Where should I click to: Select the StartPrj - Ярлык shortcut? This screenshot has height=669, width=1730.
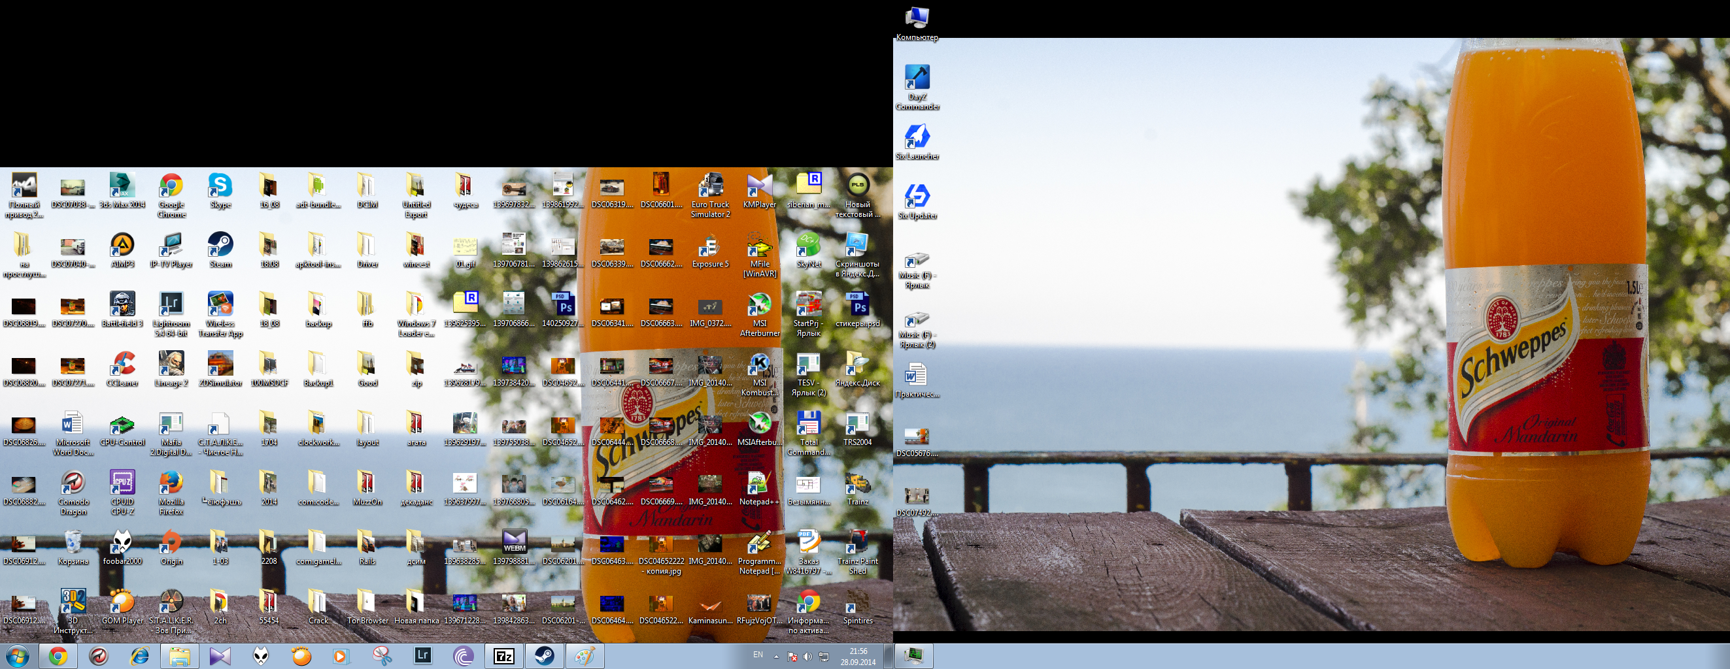(x=809, y=315)
